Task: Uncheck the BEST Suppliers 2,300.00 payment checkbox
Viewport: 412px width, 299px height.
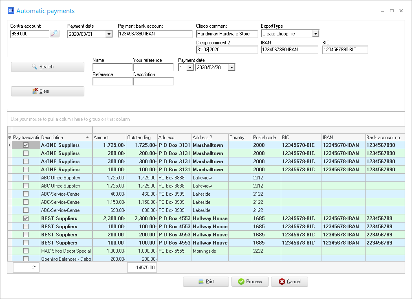Action: click(26, 218)
